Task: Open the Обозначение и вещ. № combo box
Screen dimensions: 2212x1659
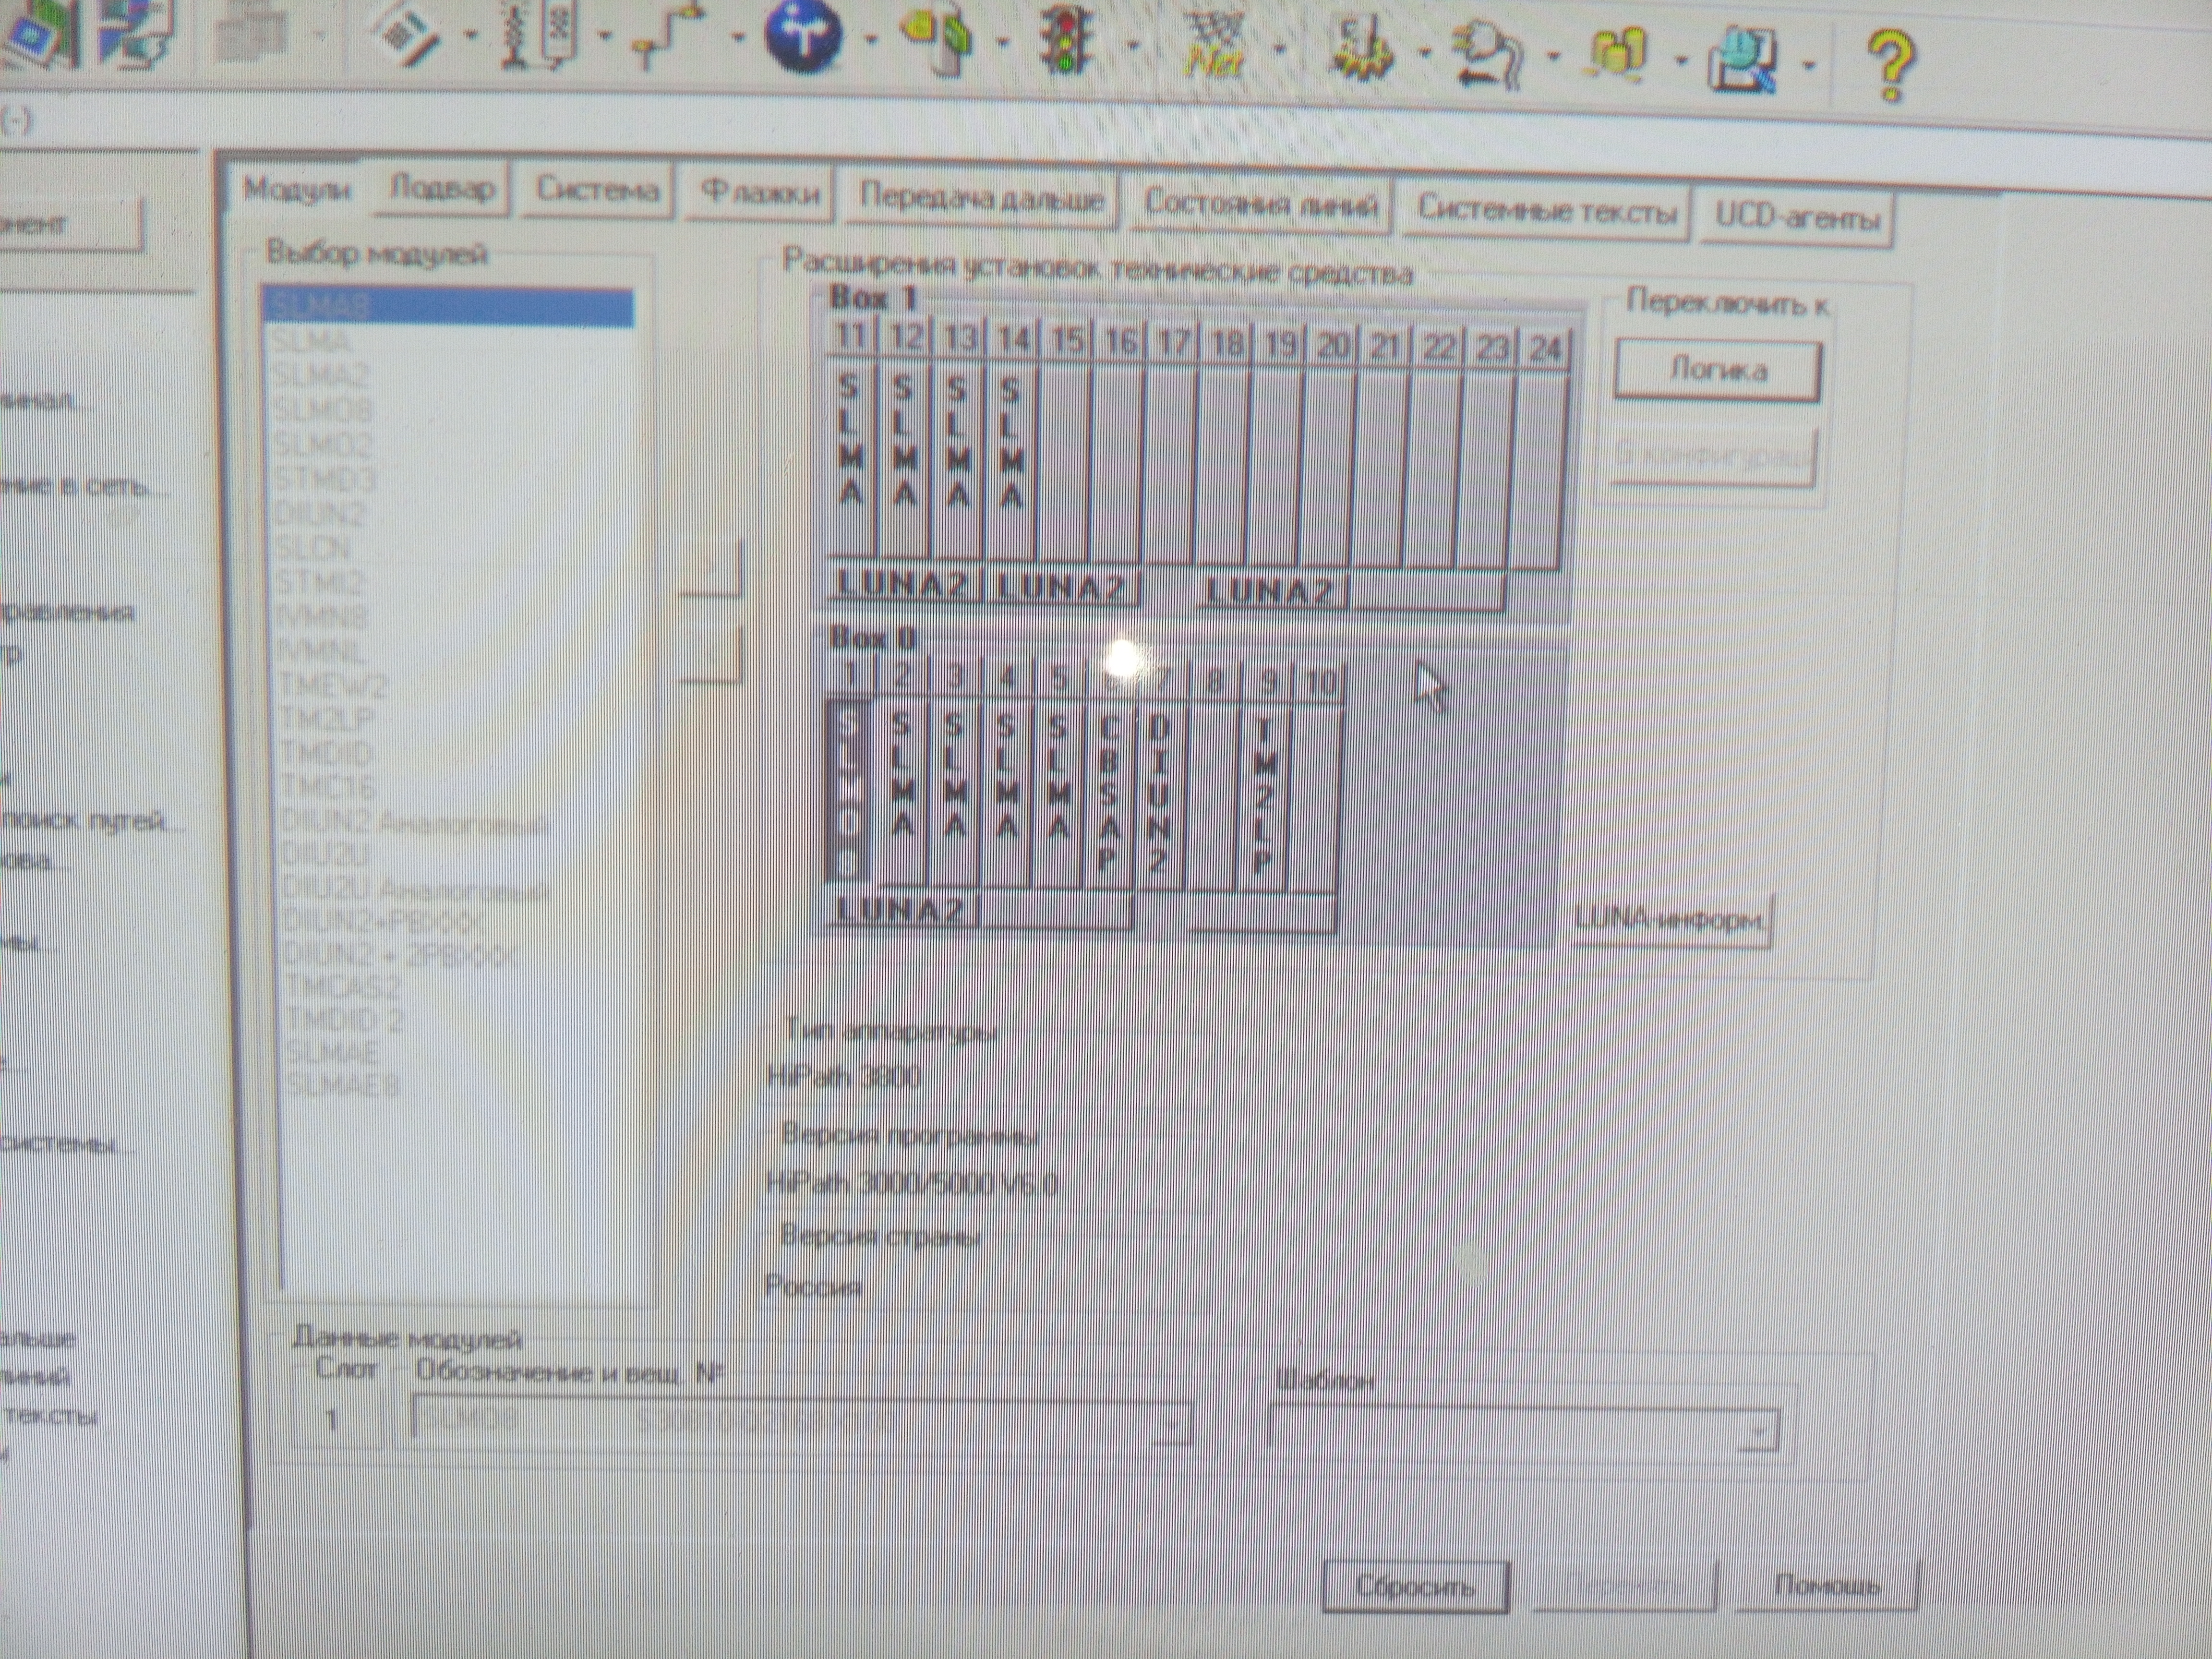Action: (x=802, y=1421)
